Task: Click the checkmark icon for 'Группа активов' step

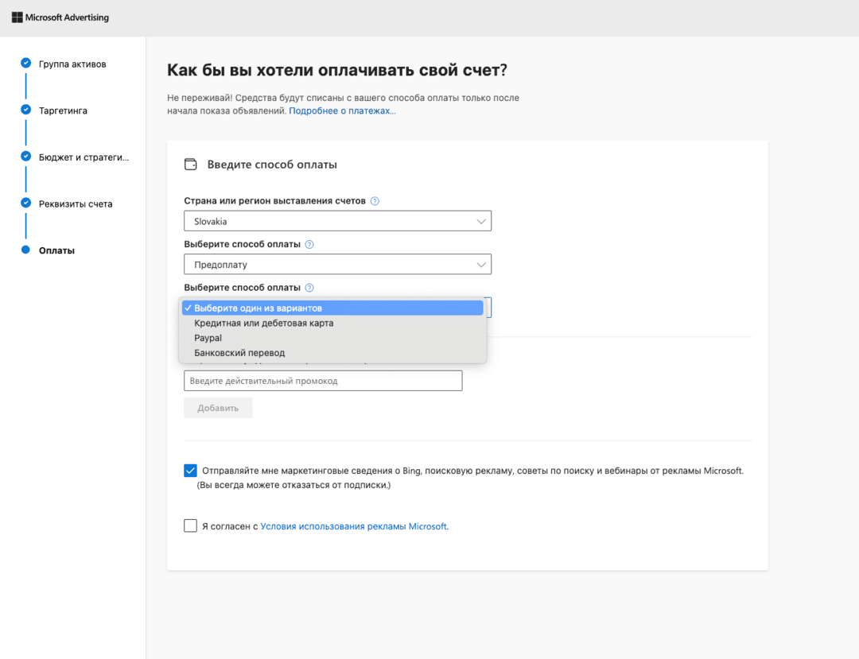Action: pyautogui.click(x=25, y=64)
